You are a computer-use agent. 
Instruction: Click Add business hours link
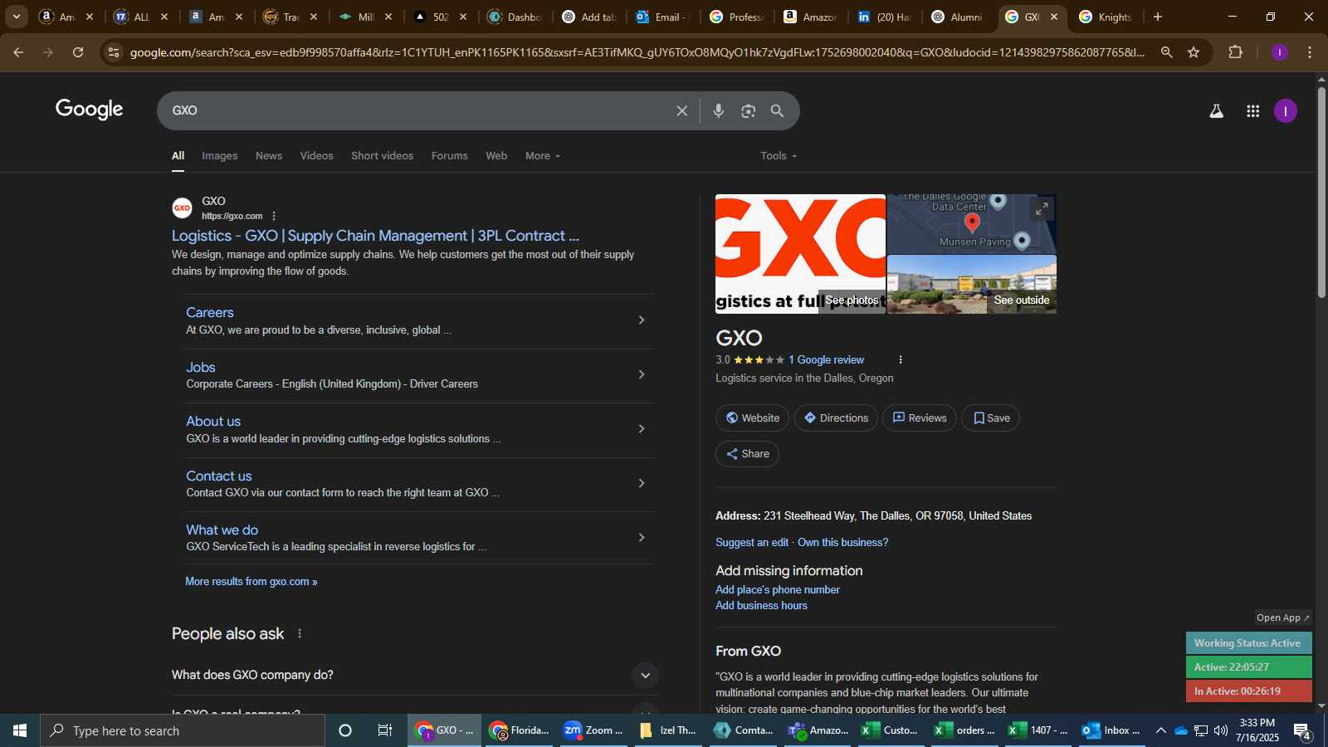[x=761, y=606]
